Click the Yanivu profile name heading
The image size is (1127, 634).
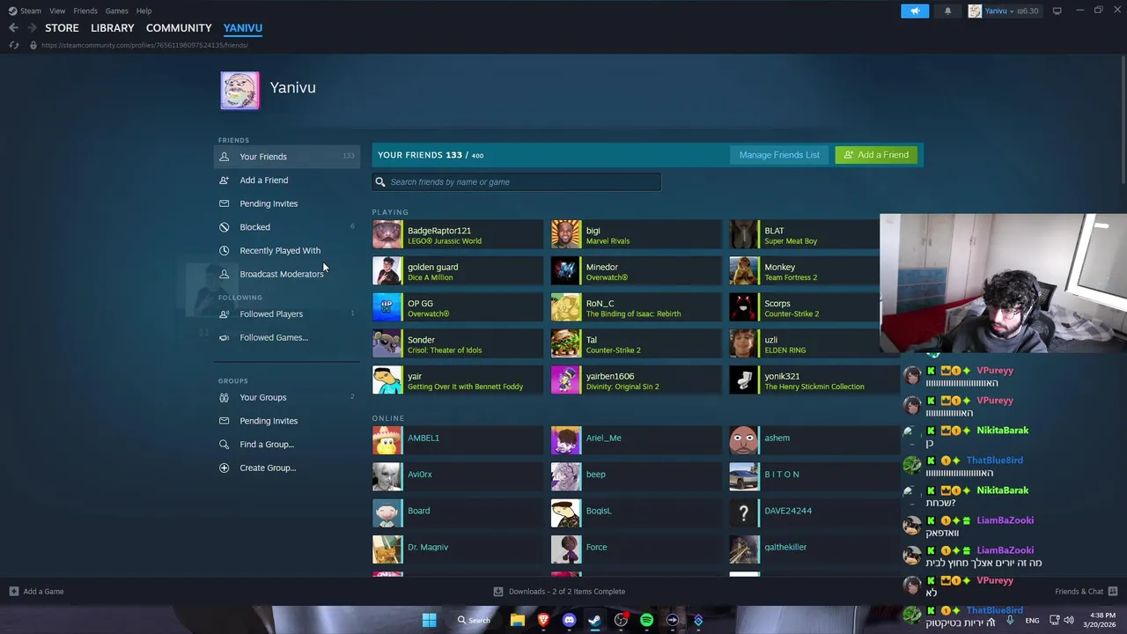click(x=292, y=88)
